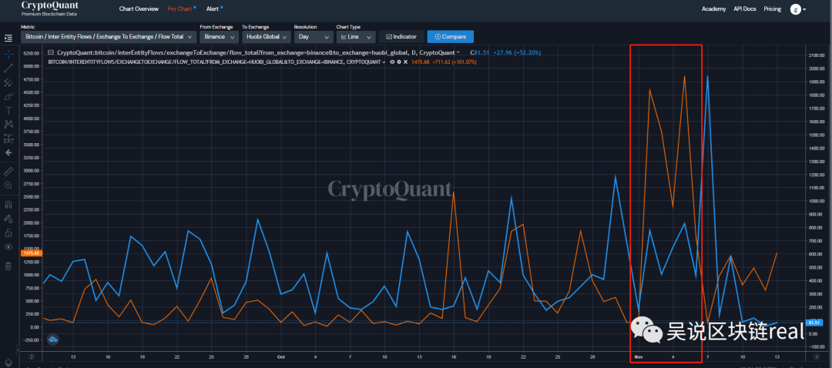Open the pitchfork and Gann tools
This screenshot has height=368, width=832.
pos(8,82)
